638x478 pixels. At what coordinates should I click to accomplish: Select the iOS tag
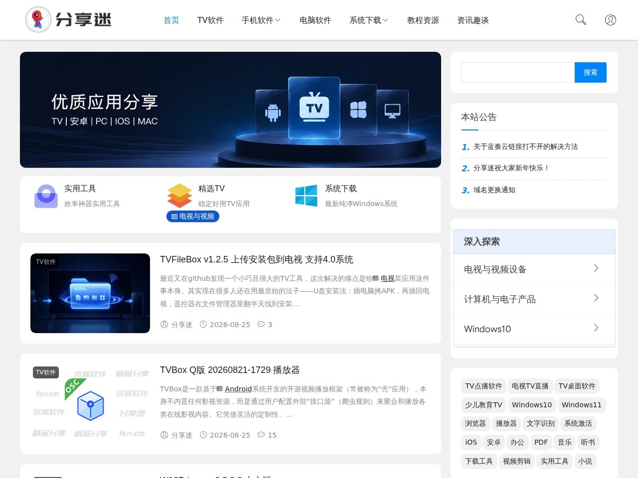pyautogui.click(x=471, y=442)
